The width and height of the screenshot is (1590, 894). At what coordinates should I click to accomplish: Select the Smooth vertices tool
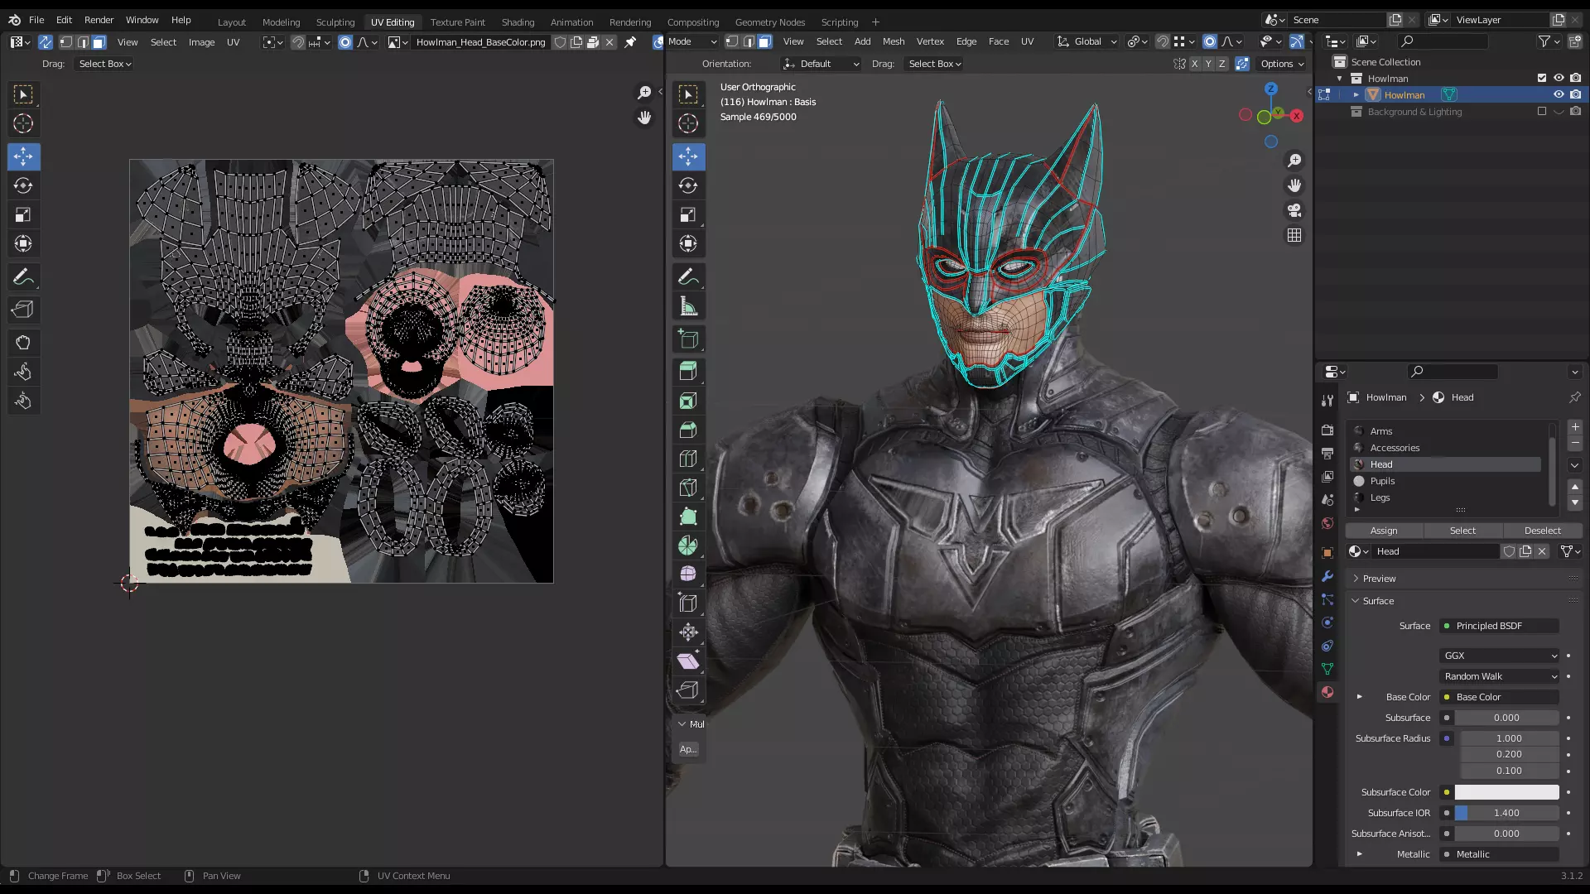click(x=688, y=574)
